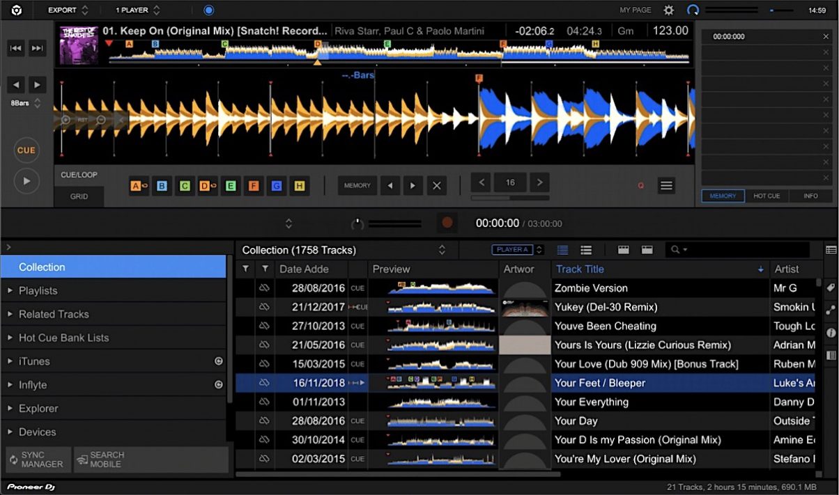The height and width of the screenshot is (495, 839).
Task: Select the MEMORY tab in the cue panel
Action: [x=722, y=196]
